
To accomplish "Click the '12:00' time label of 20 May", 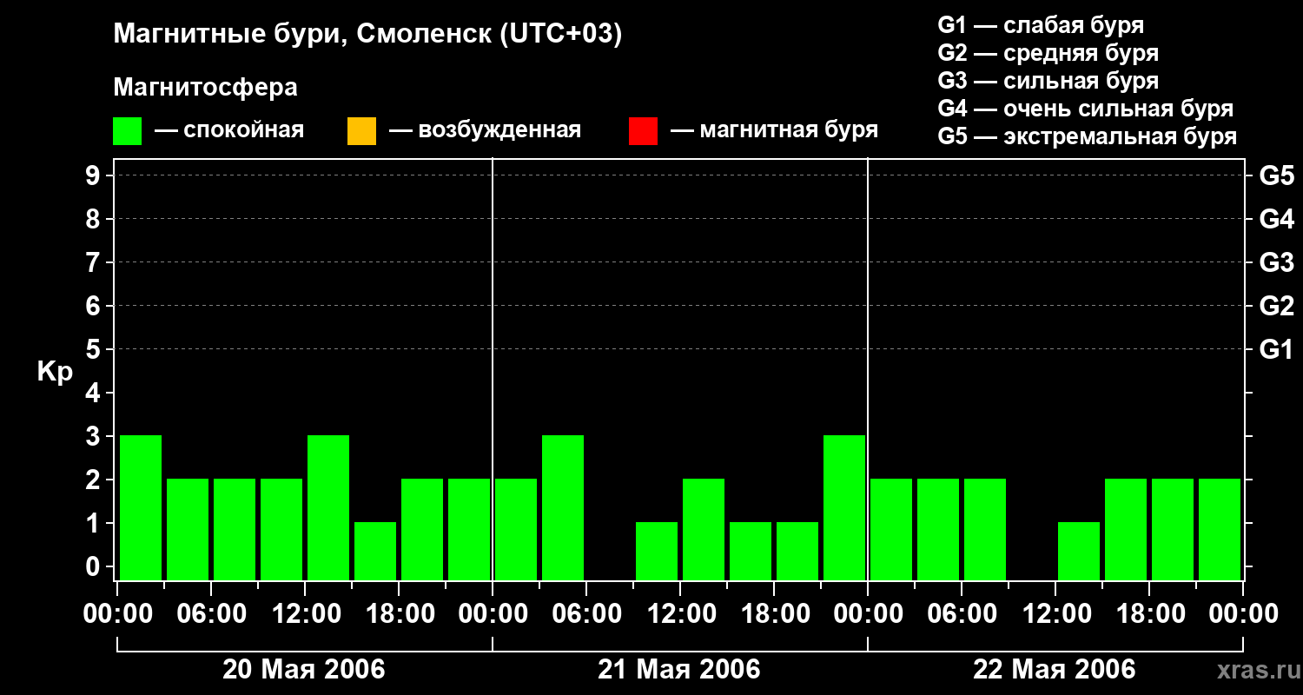I will pyautogui.click(x=305, y=614).
